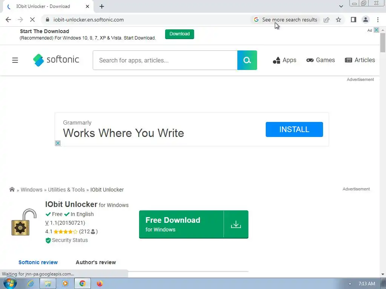The image size is (386, 289).
Task: Open the Articles section
Action: [x=360, y=60]
